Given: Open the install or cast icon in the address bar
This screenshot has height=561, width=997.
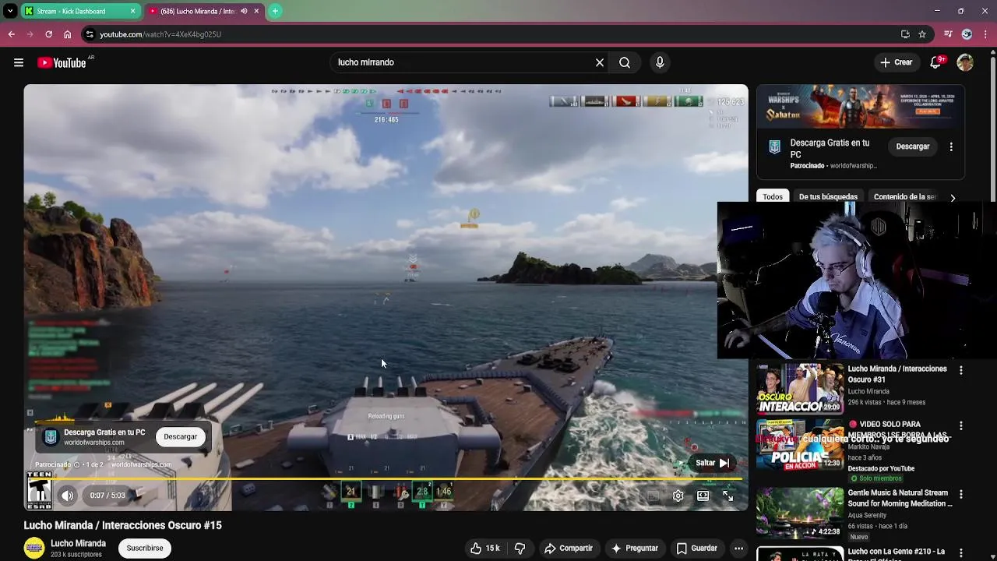Looking at the screenshot, I should [x=905, y=34].
